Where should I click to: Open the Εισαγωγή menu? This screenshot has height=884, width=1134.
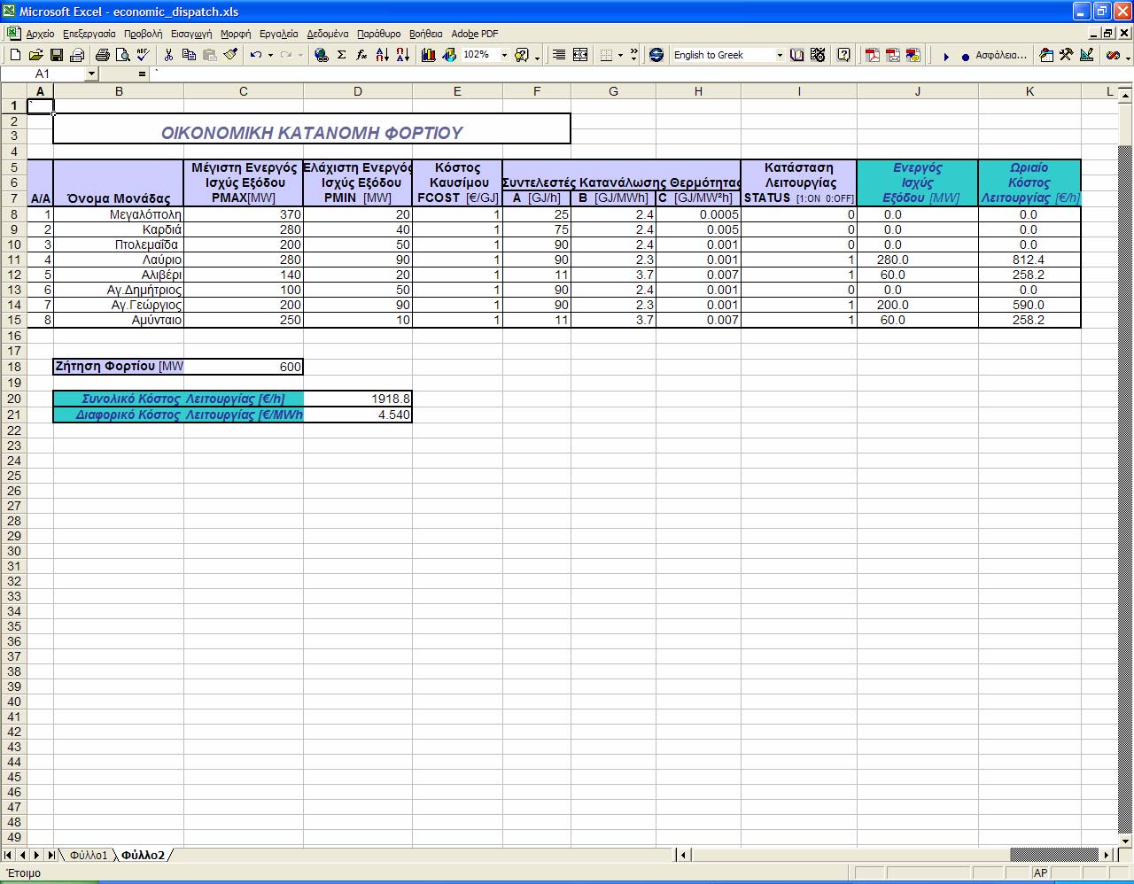pos(191,34)
